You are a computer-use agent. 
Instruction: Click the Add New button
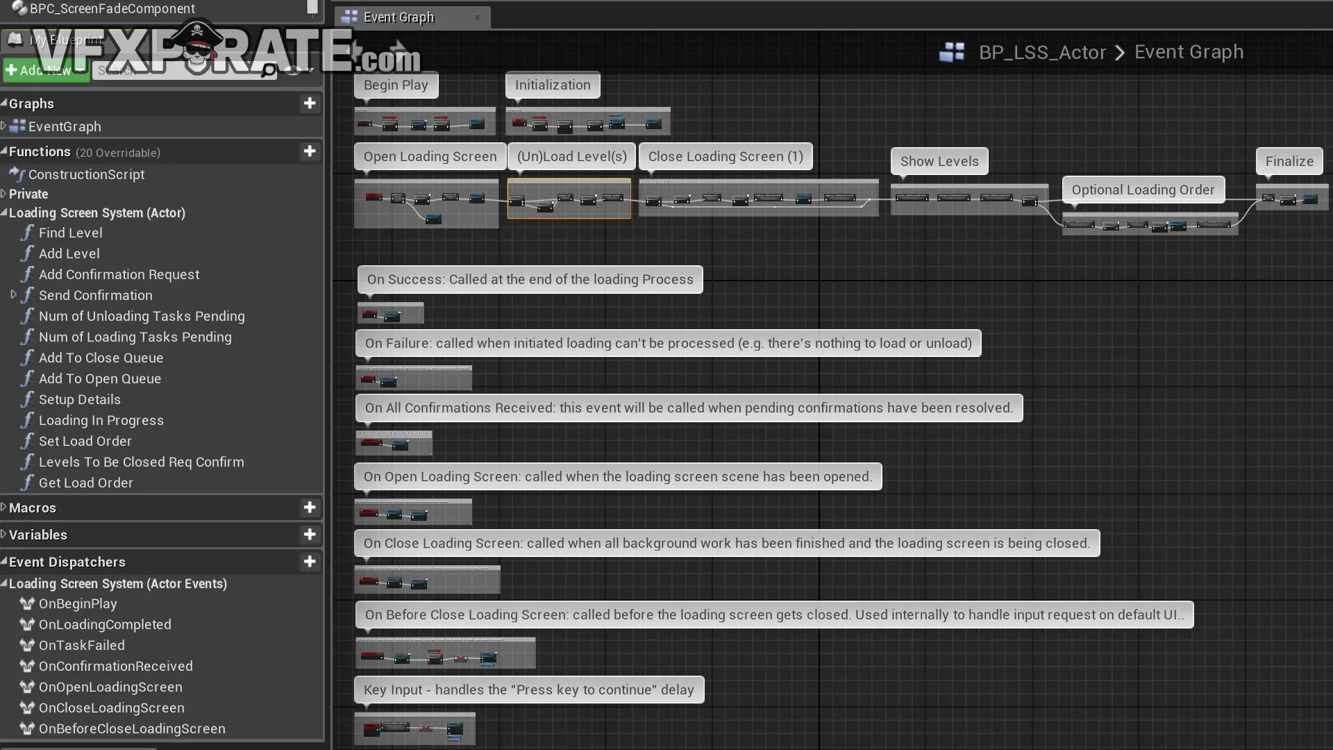click(x=46, y=70)
